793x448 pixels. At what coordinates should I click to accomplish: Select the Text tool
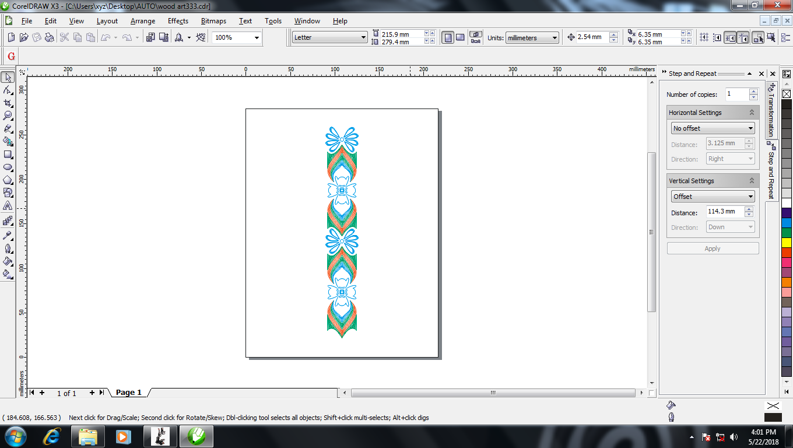tap(8, 206)
